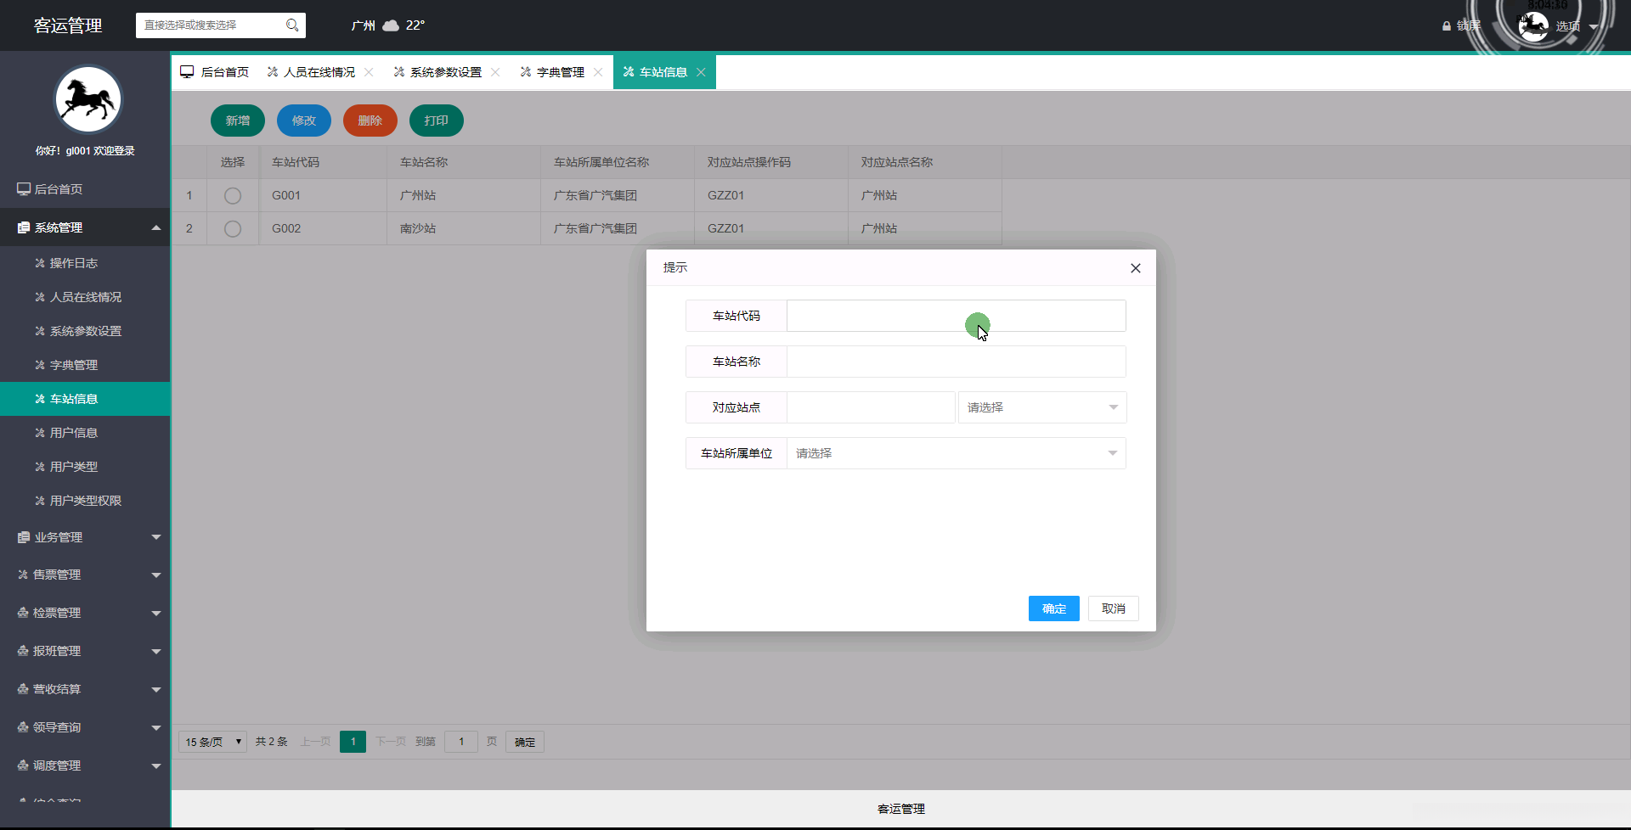The image size is (1631, 830).
Task: Close the 提示 dialog with X
Action: 1136,268
